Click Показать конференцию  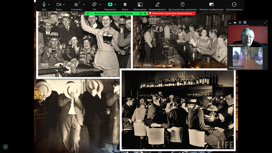point(211,5)
